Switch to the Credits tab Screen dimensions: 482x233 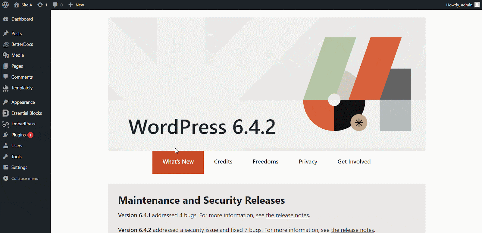click(x=223, y=162)
